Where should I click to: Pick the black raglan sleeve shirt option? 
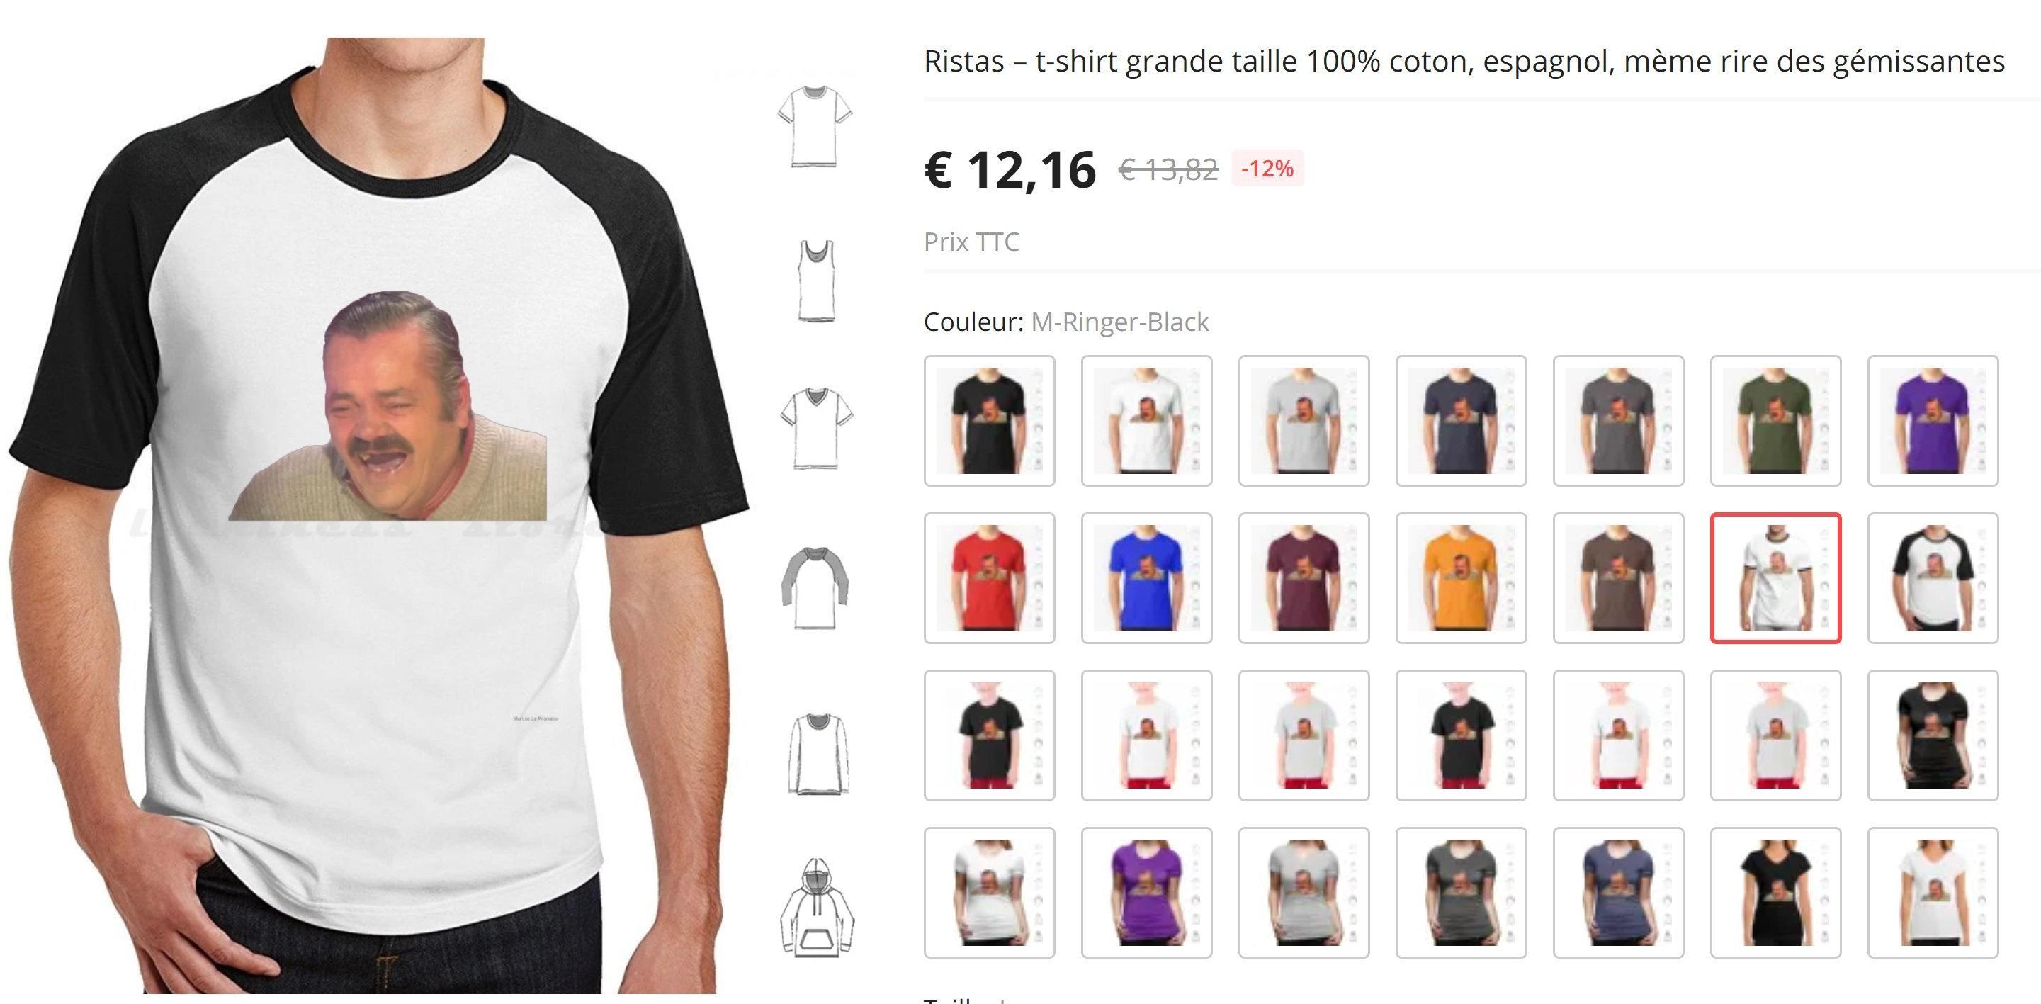[1933, 577]
